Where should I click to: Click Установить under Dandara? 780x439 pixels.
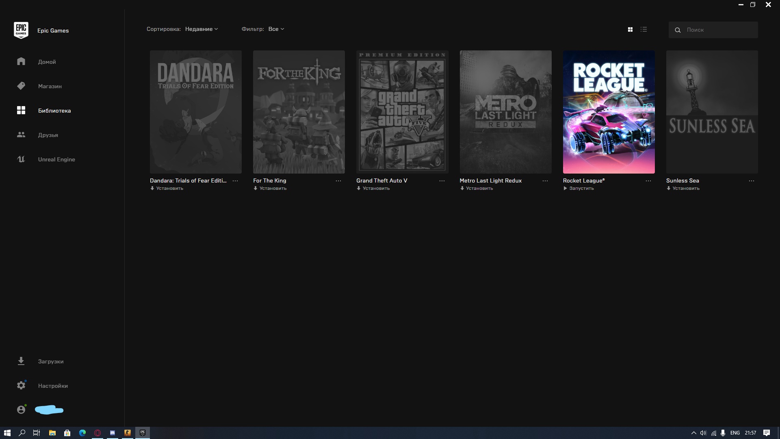point(167,188)
